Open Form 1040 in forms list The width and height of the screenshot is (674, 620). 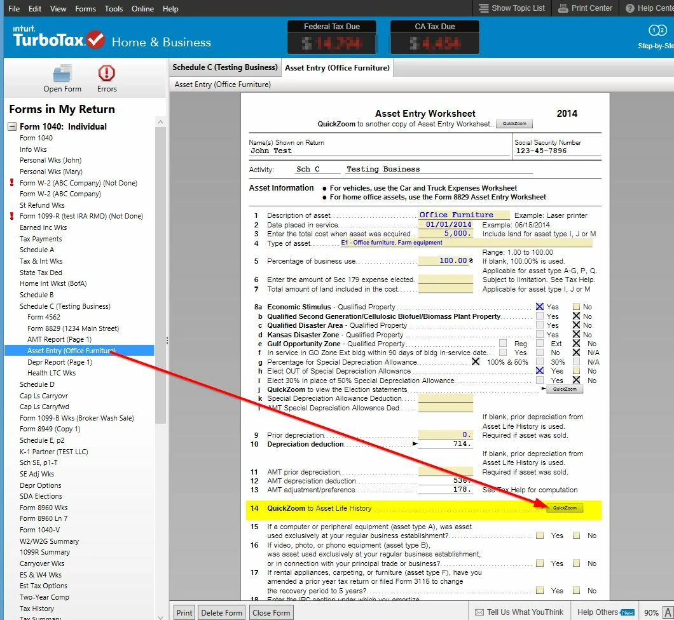pyautogui.click(x=36, y=138)
